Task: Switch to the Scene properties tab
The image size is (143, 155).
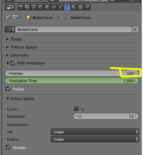Action: [x=34, y=7]
